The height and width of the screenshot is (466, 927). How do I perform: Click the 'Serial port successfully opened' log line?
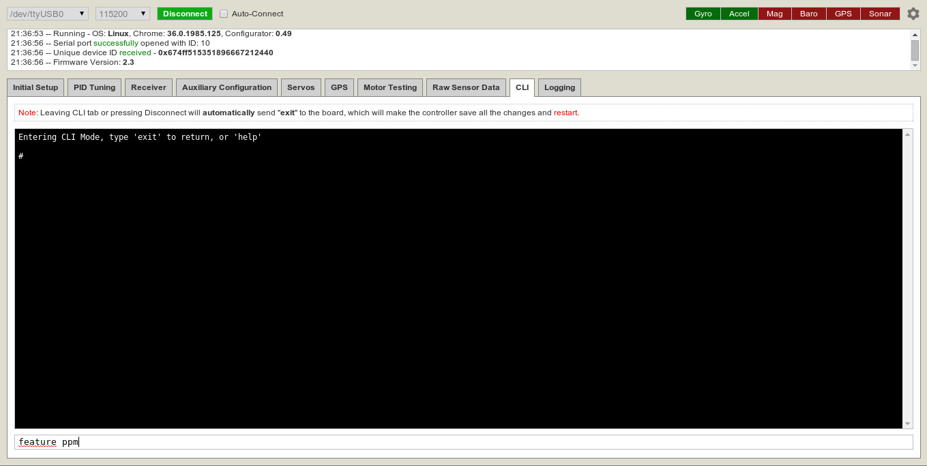coord(110,43)
